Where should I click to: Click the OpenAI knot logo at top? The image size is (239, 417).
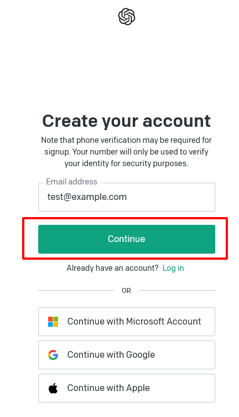pos(126,17)
